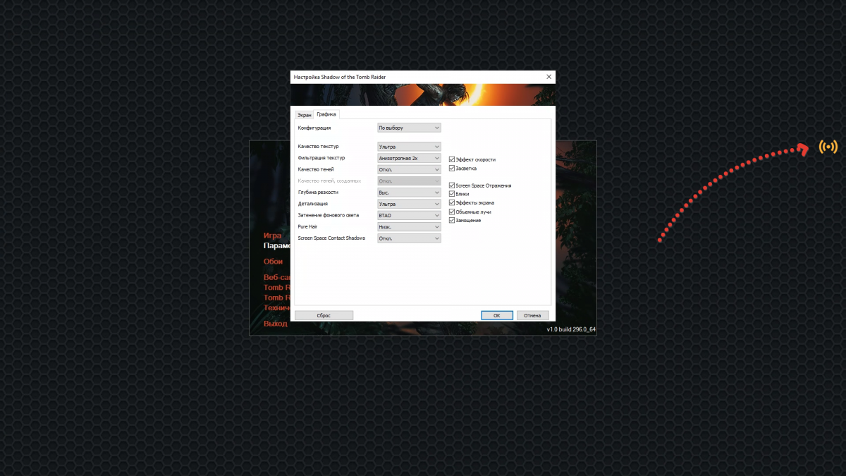846x476 pixels.
Task: Expand the Фильтрация текстур dropdown
Action: (409, 158)
